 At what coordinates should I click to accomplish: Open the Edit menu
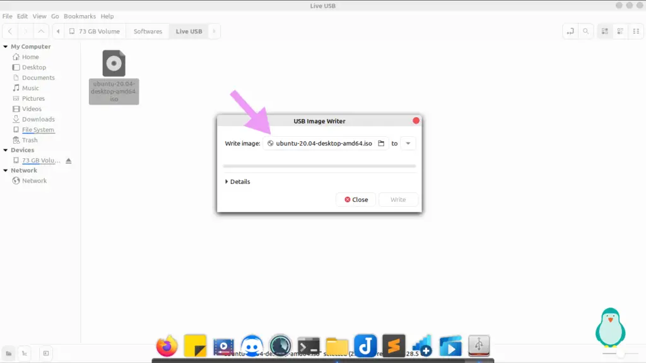click(x=22, y=16)
